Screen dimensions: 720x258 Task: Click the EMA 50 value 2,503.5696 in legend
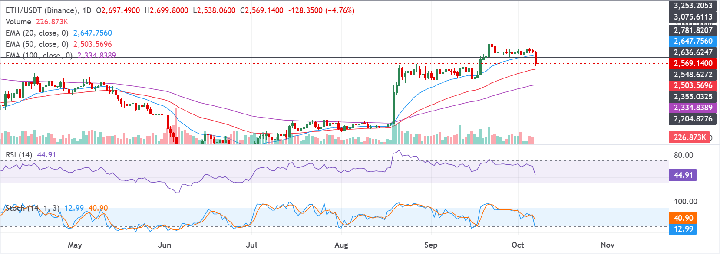point(92,44)
